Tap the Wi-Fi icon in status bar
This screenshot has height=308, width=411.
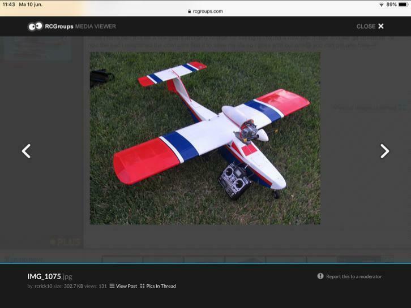click(x=381, y=4)
